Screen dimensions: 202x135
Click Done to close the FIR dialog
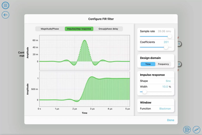(171, 120)
